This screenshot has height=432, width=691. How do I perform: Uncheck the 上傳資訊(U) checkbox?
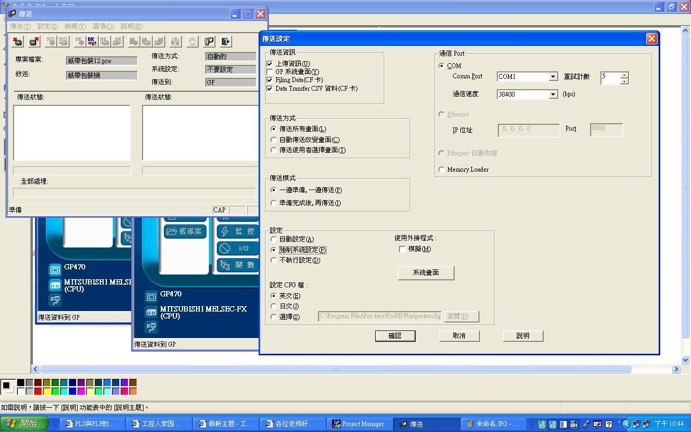click(x=270, y=64)
